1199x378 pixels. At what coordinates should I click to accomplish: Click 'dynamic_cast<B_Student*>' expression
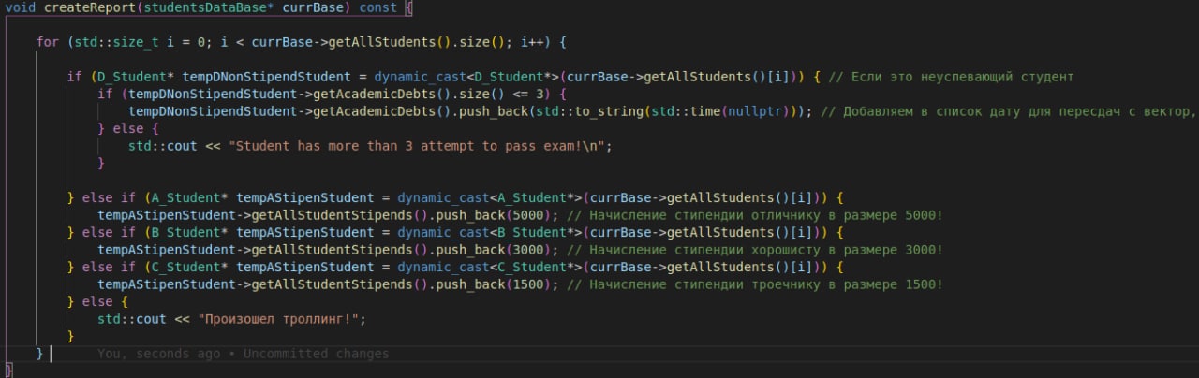point(489,235)
